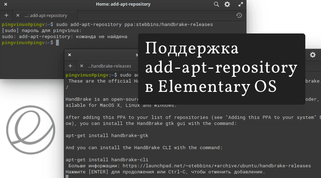321x178 pixels.
Task: Click 'apt-get install handbrake-cli' line
Action: (107, 159)
